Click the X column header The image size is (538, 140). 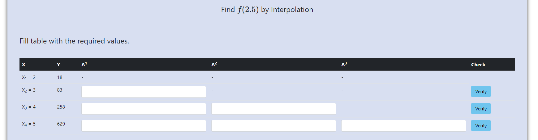point(24,65)
